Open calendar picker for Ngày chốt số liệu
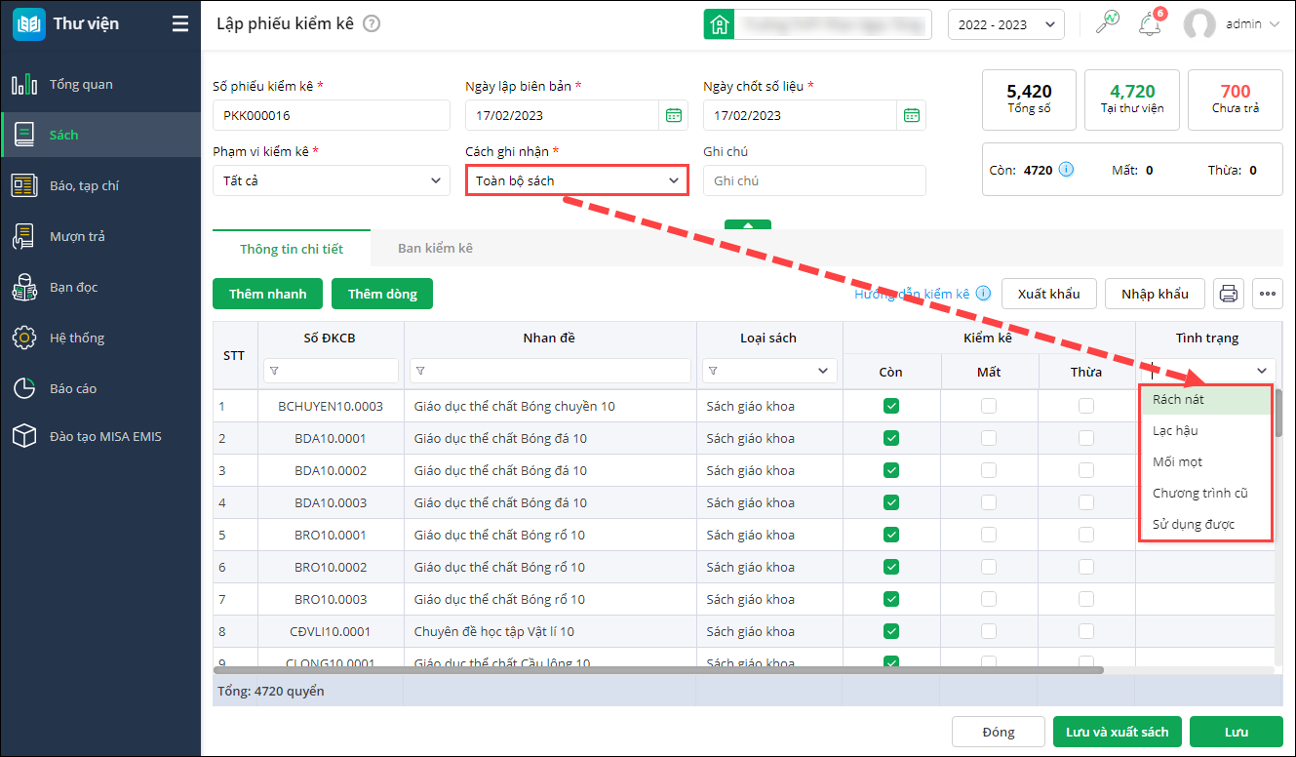This screenshot has height=757, width=1296. coord(911,115)
